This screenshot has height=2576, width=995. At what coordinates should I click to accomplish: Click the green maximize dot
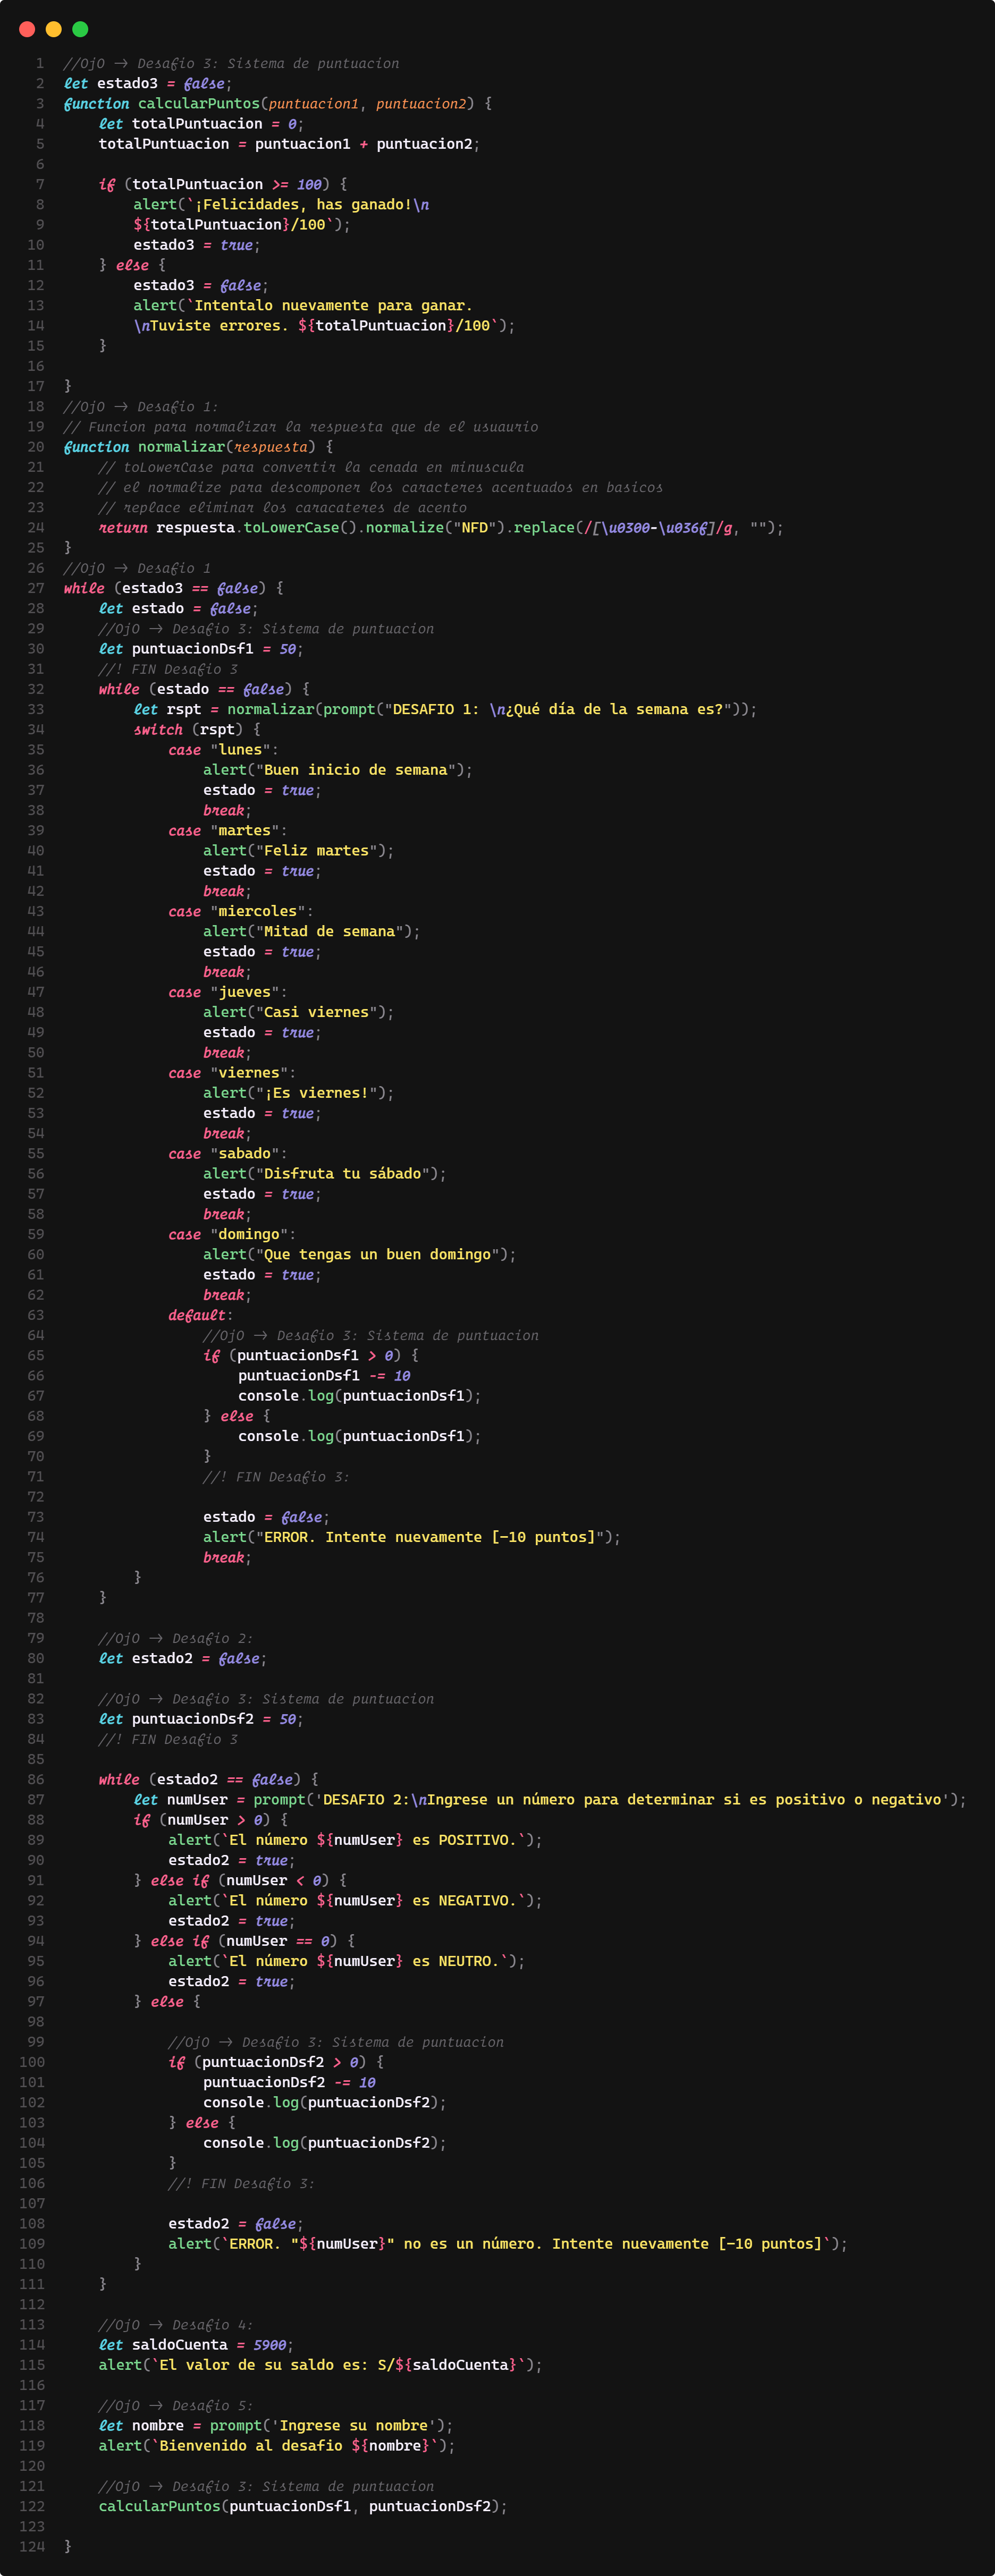point(81,29)
